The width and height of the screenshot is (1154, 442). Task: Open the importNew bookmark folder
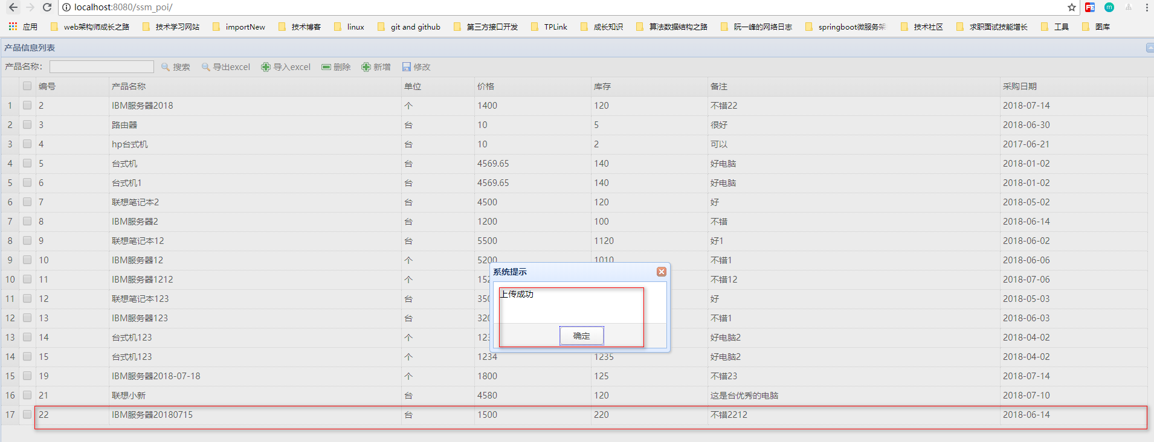point(239,27)
